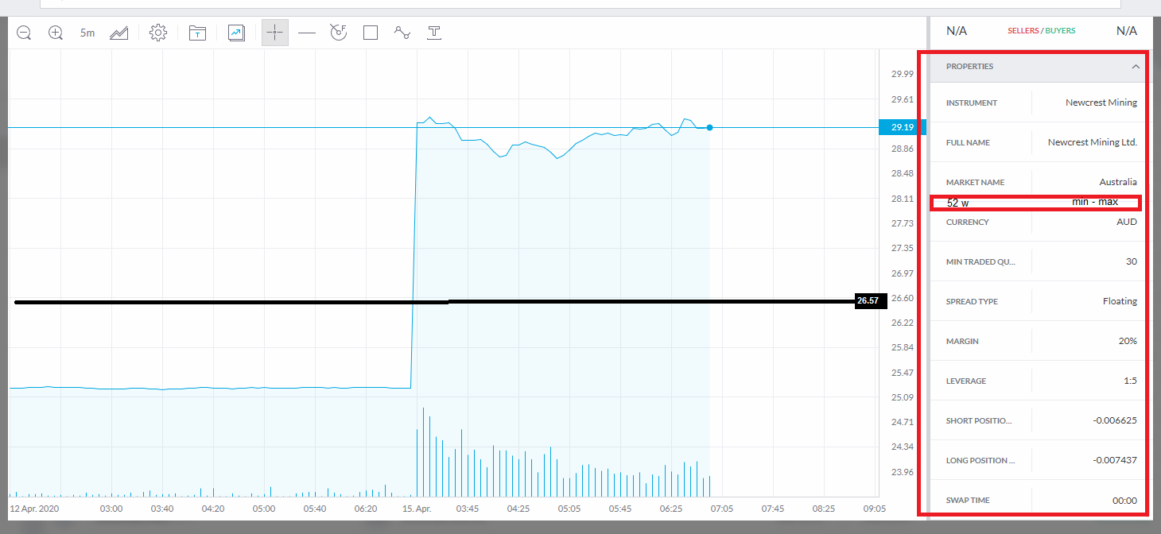Select the text annotation tool
The image size is (1161, 534).
click(x=434, y=33)
